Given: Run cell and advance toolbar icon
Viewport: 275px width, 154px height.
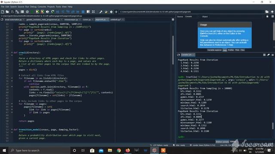Looking at the screenshot, I should 42,12.
